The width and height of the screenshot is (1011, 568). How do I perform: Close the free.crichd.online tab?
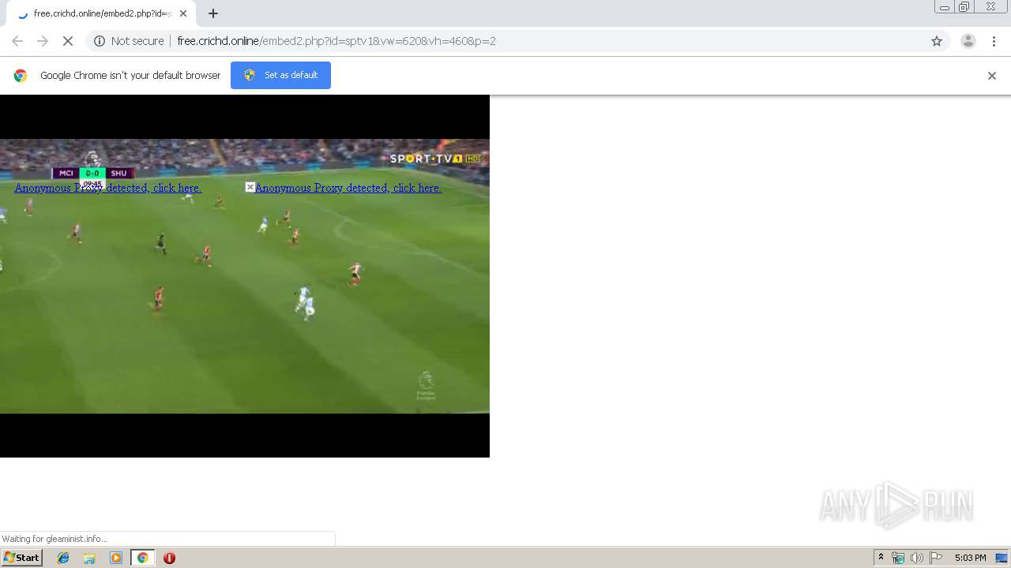tap(183, 13)
